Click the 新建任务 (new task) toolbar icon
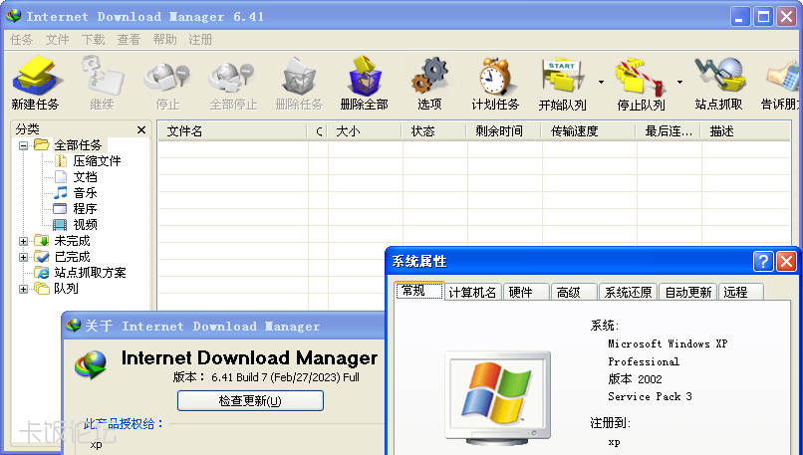Image resolution: width=803 pixels, height=455 pixels. [35, 83]
